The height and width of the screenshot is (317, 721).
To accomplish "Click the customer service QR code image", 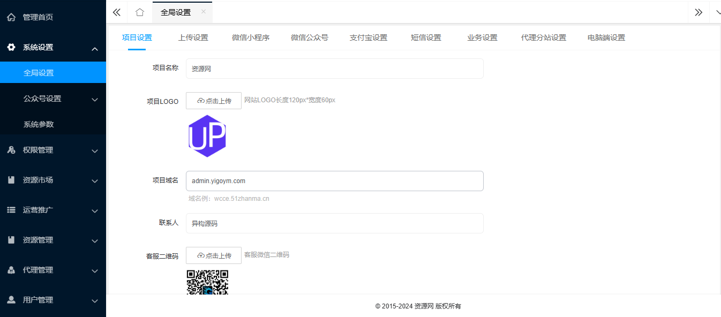I will coord(207,282).
